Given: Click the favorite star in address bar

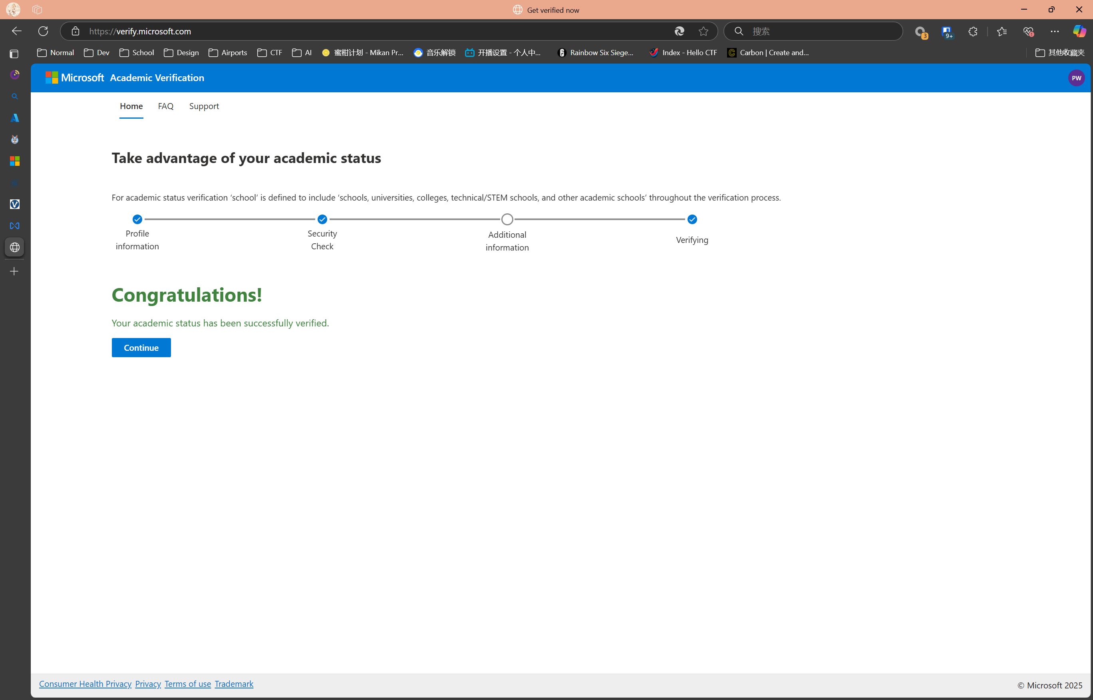Looking at the screenshot, I should pyautogui.click(x=703, y=31).
